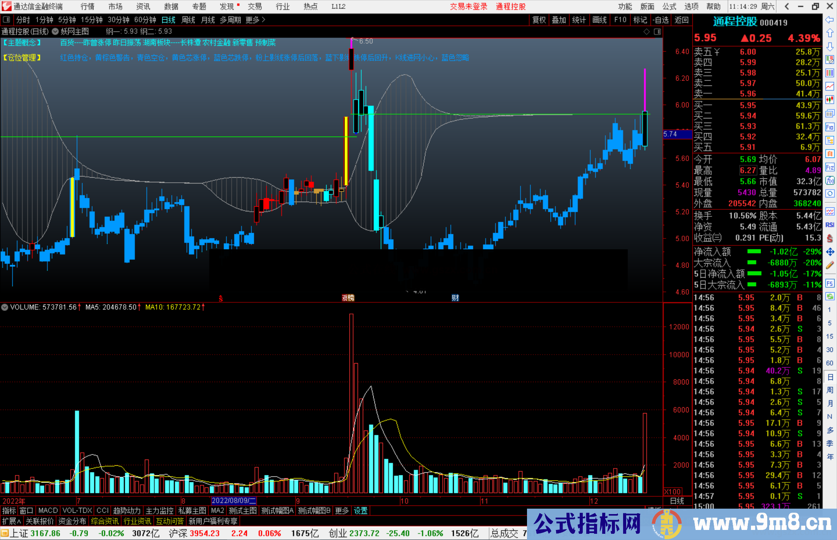Click the RSI indicator sidebar icon
Screen dimensions: 837x540
click(830, 225)
